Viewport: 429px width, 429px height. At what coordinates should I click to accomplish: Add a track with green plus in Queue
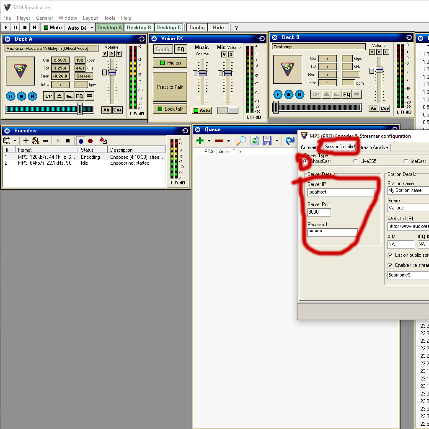click(x=200, y=141)
